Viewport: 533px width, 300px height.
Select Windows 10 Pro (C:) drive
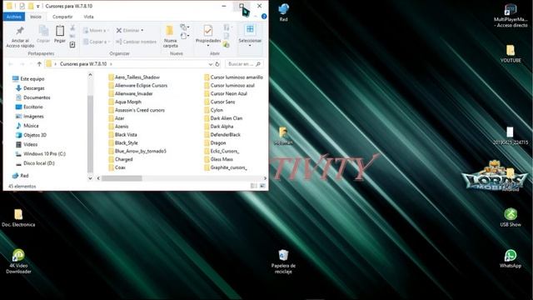coord(41,153)
